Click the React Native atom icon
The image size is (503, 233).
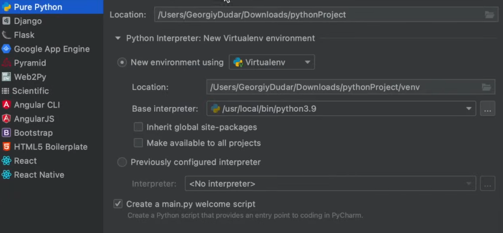(6, 175)
